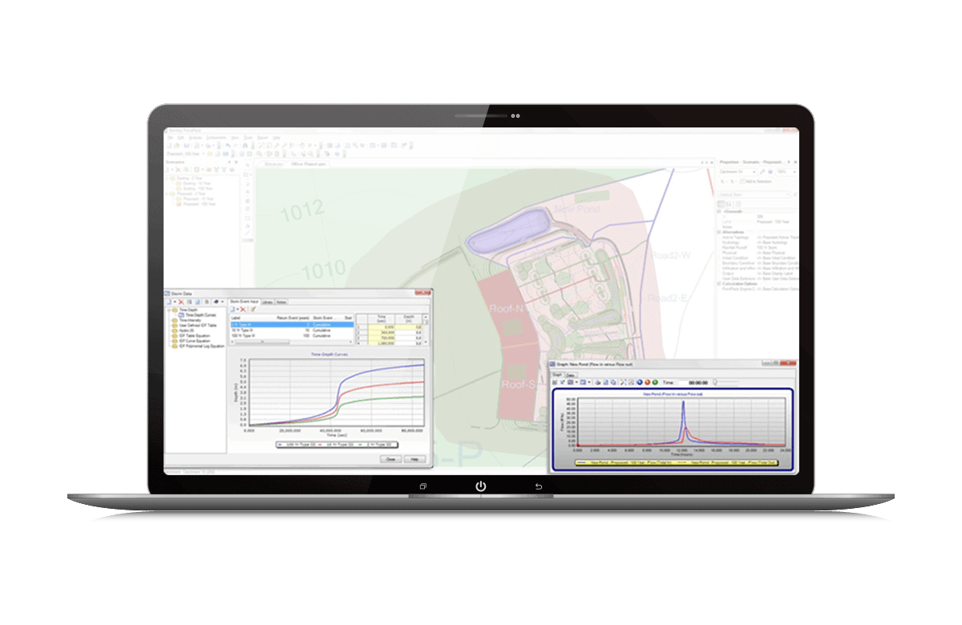Select Hydro-35 in the storm data tree

[x=187, y=329]
